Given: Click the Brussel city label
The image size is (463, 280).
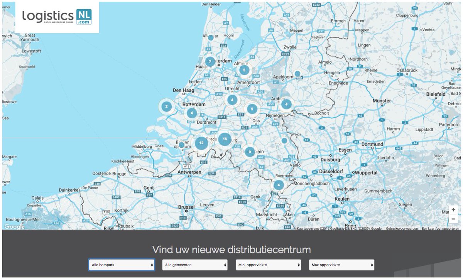Looking at the screenshot, I should click(x=187, y=207).
